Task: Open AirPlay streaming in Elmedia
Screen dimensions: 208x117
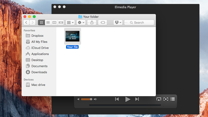Action: (x=159, y=99)
